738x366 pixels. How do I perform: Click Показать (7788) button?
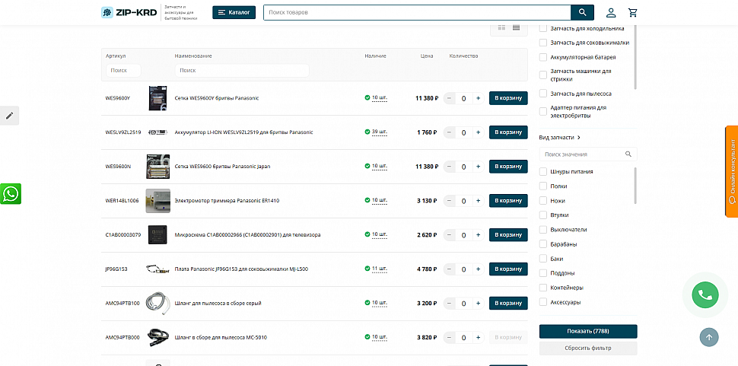coord(588,331)
